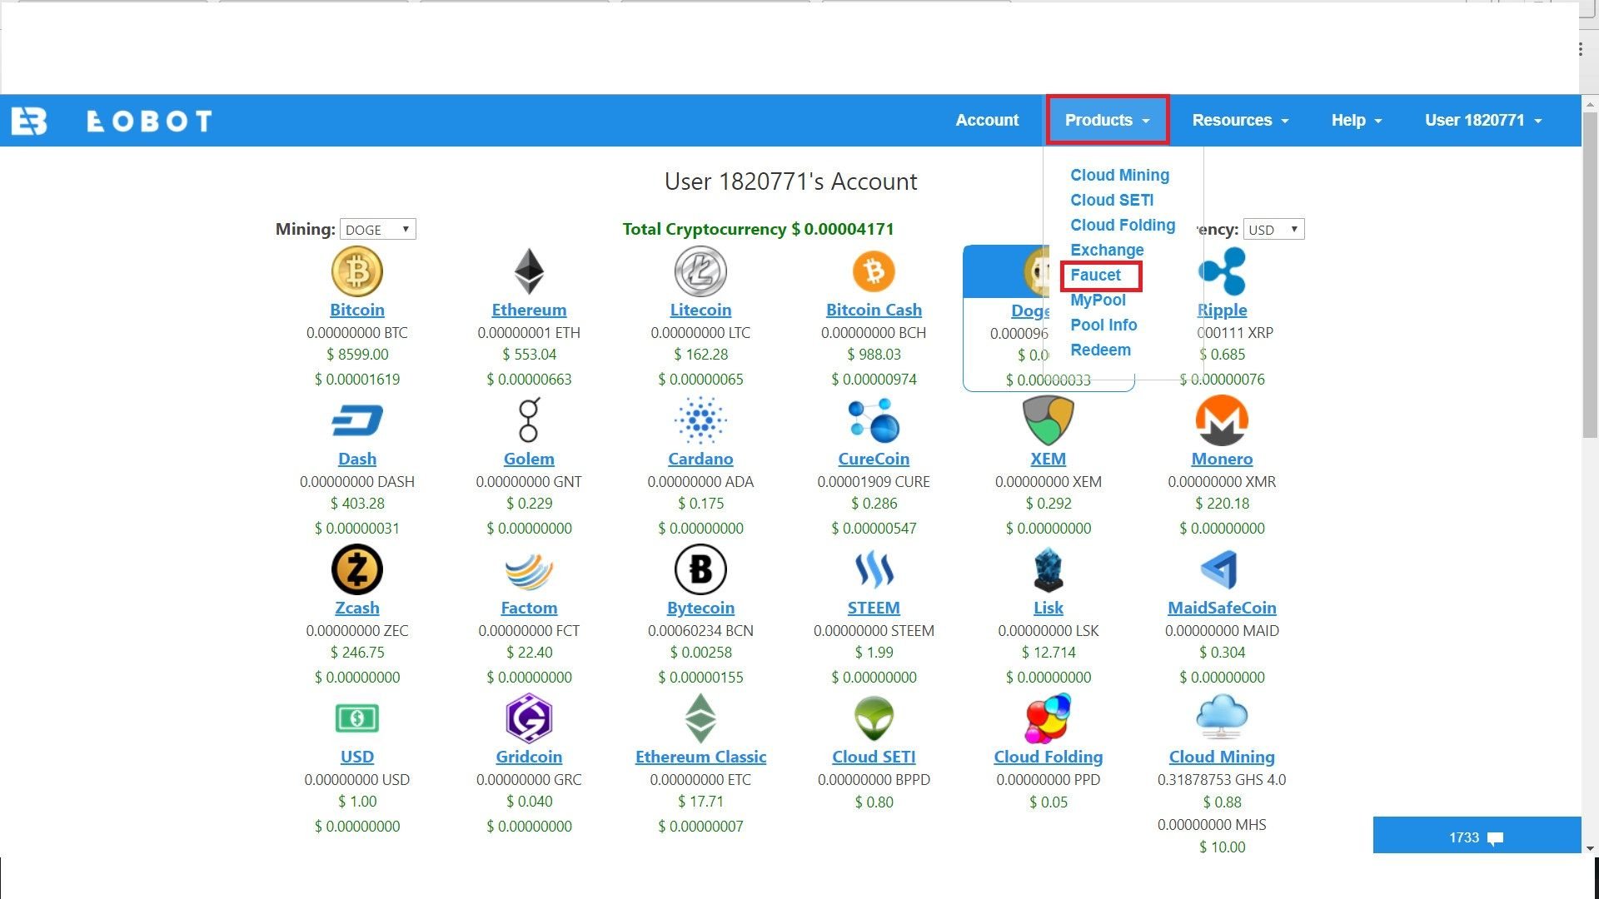This screenshot has height=899, width=1599.
Task: Select Redeem in Products menu
Action: pyautogui.click(x=1100, y=350)
